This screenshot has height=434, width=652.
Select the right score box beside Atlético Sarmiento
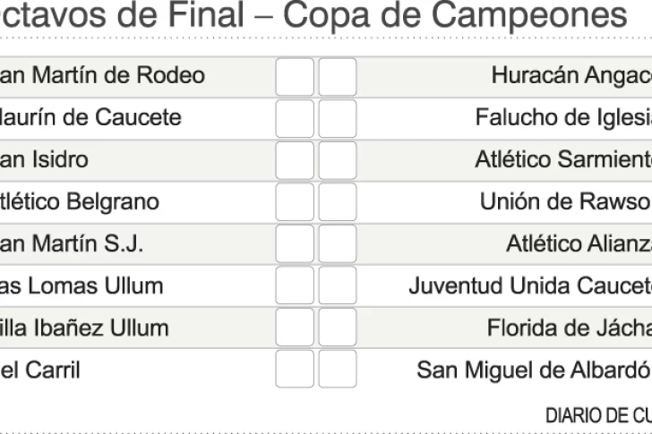tap(338, 160)
